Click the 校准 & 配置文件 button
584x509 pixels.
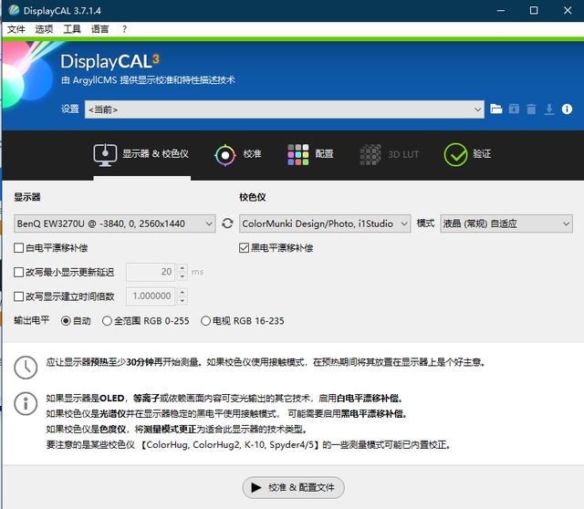tap(293, 487)
